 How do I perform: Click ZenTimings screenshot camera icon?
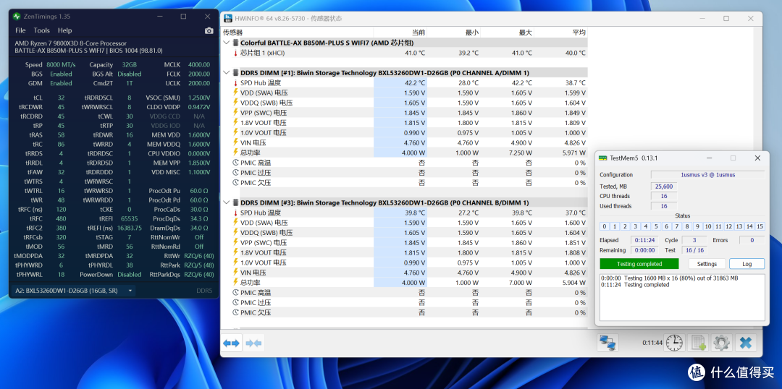point(209,31)
